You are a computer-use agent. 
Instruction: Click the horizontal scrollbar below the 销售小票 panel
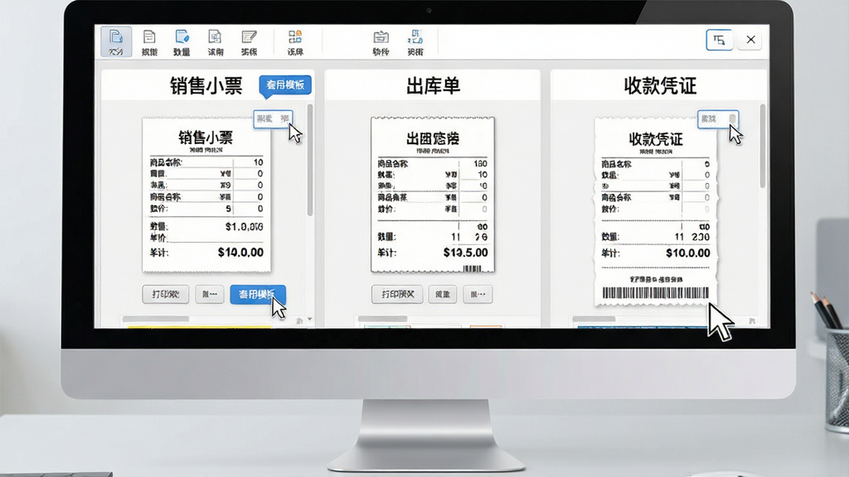click(x=156, y=319)
